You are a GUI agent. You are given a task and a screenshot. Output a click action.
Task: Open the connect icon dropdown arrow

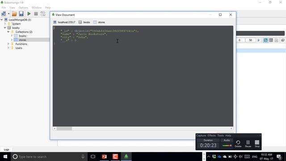tap(8, 14)
